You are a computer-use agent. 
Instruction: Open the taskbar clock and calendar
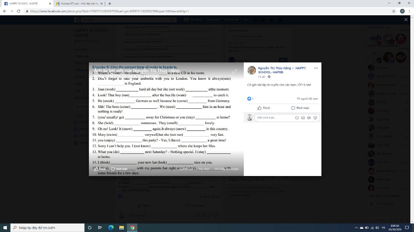tap(395, 228)
